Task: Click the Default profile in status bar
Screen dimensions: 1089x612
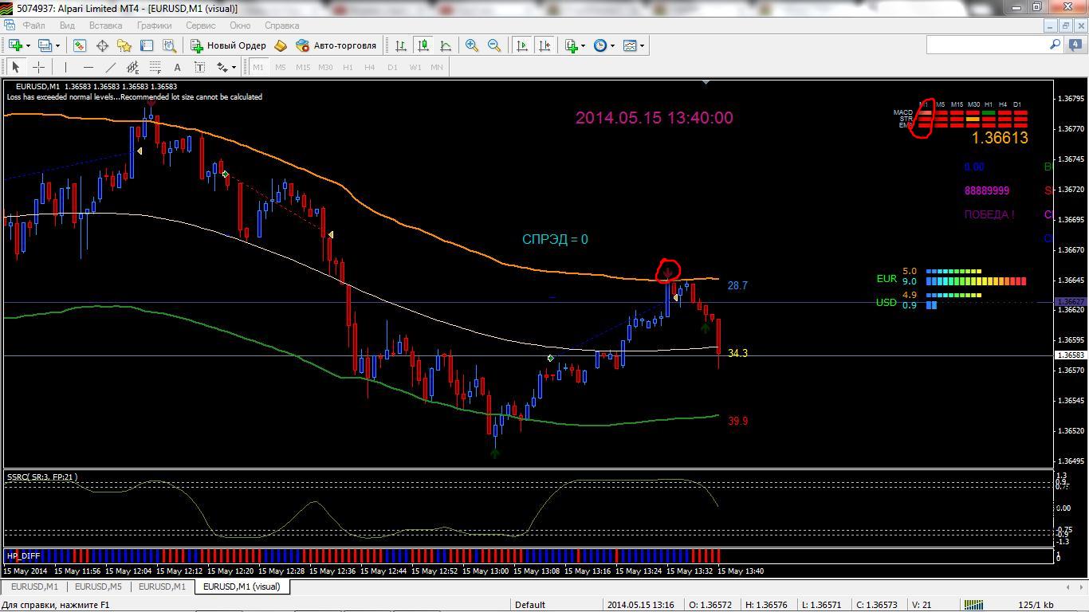Action: 530,605
